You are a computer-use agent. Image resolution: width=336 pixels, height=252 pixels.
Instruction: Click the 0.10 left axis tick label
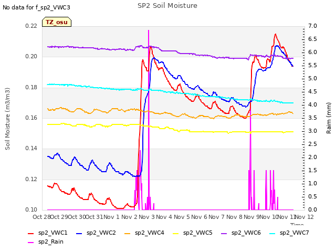click(31, 209)
